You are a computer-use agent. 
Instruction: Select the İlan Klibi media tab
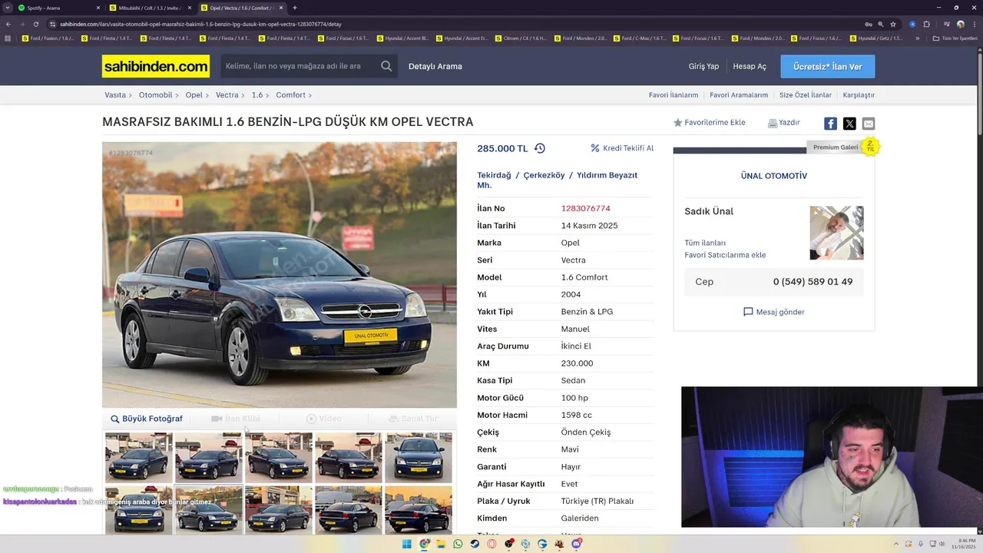pyautogui.click(x=236, y=419)
